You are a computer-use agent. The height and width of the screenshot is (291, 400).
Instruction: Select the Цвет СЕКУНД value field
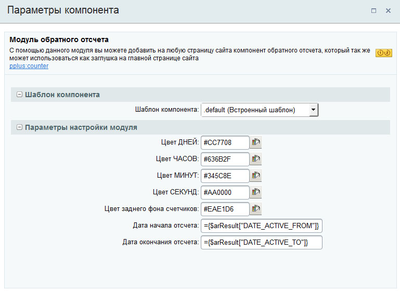(x=225, y=192)
